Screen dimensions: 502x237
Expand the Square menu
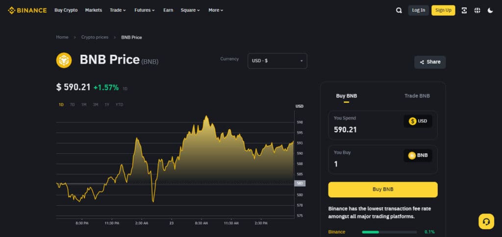coord(190,10)
